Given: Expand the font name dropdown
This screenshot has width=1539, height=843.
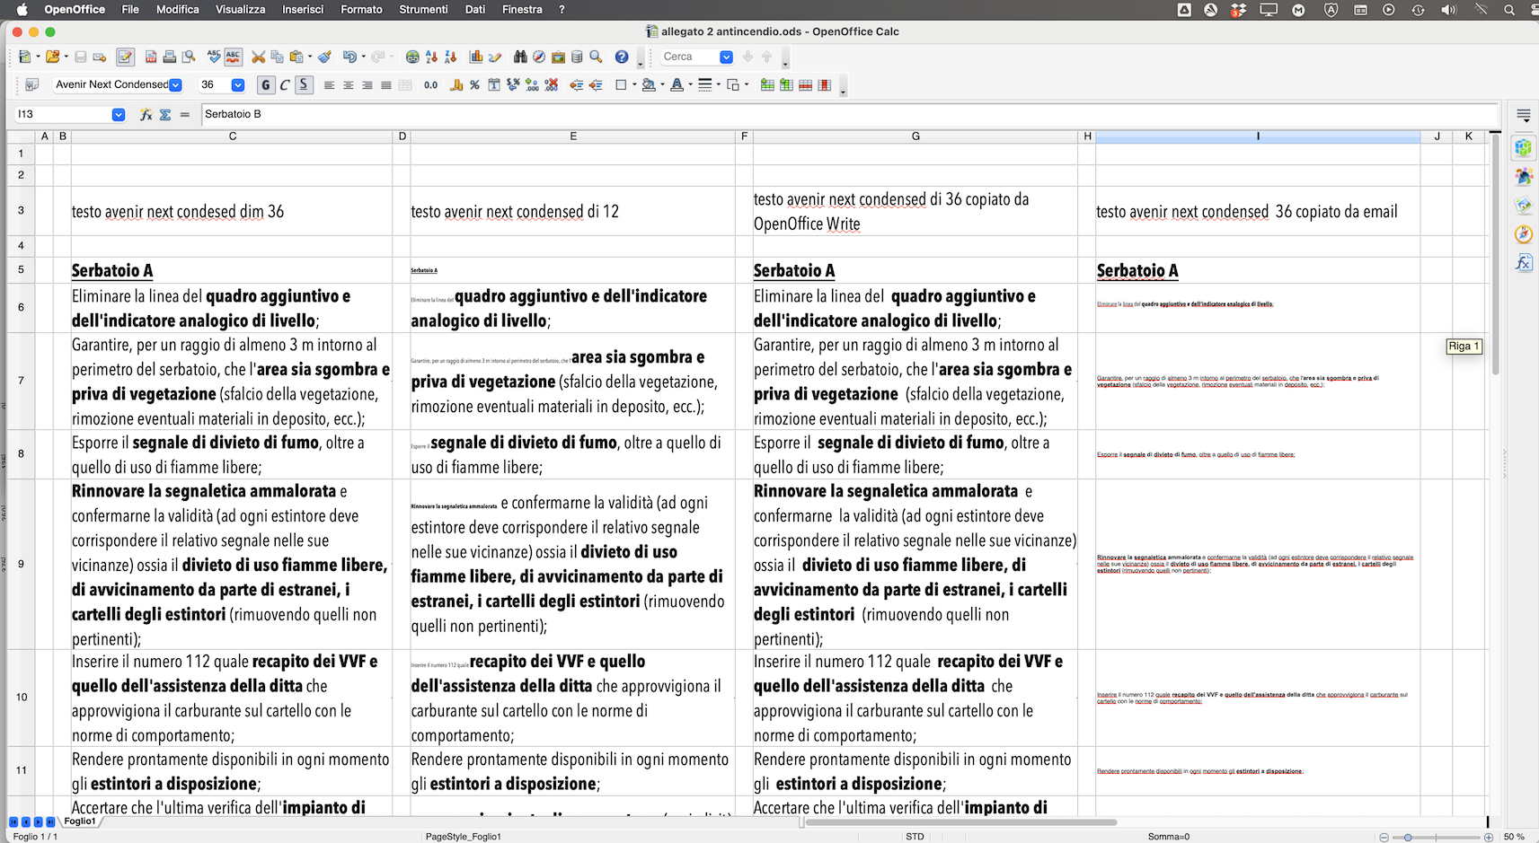Looking at the screenshot, I should tap(175, 84).
